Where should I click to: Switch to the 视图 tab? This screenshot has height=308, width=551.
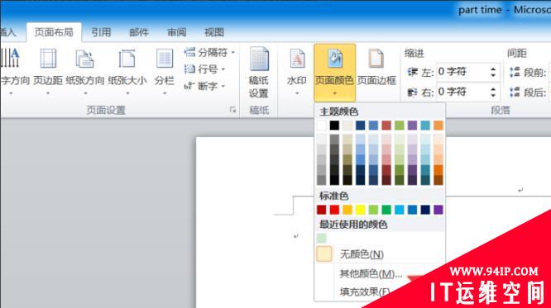pyautogui.click(x=214, y=33)
